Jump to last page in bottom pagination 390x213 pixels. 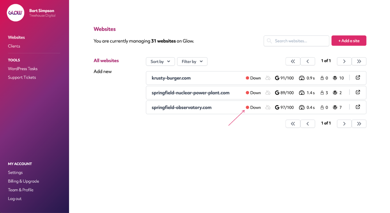coord(359,123)
